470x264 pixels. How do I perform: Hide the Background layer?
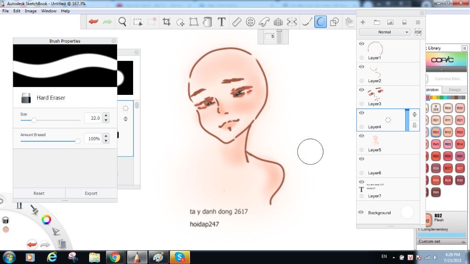click(361, 212)
